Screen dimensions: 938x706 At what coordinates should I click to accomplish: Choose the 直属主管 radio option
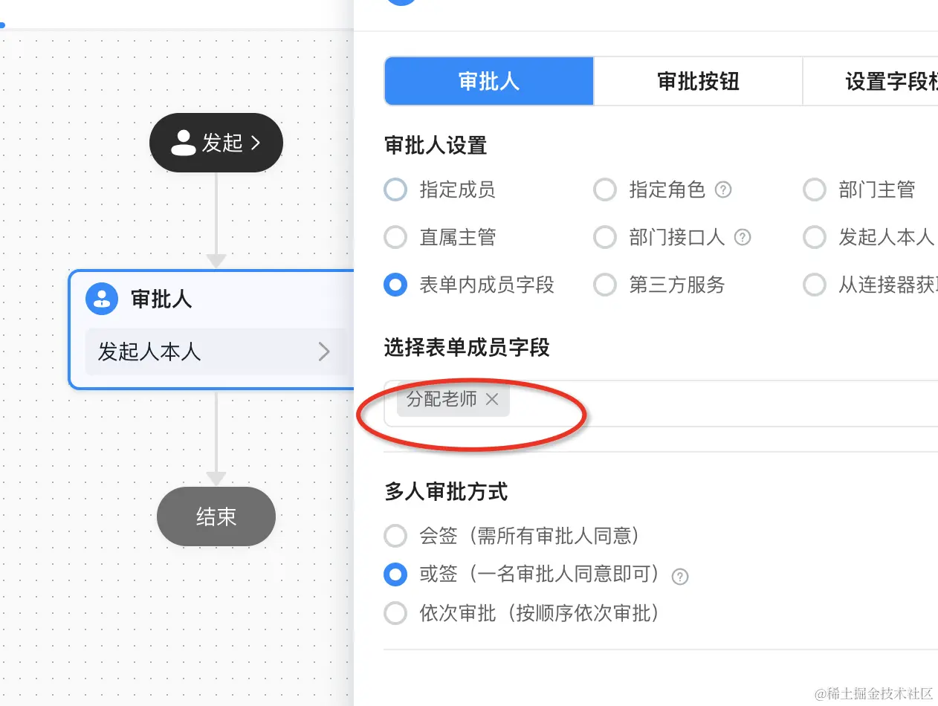coord(395,238)
